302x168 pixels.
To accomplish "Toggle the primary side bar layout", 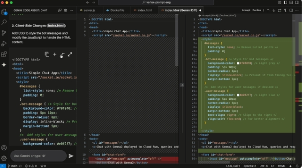I will [x=285, y=2].
